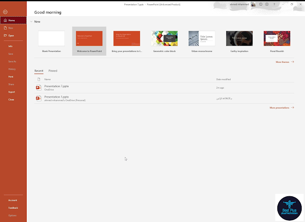Choose Close in the sidebar
Viewport: 305px width, 222px height.
pyautogui.click(x=11, y=100)
